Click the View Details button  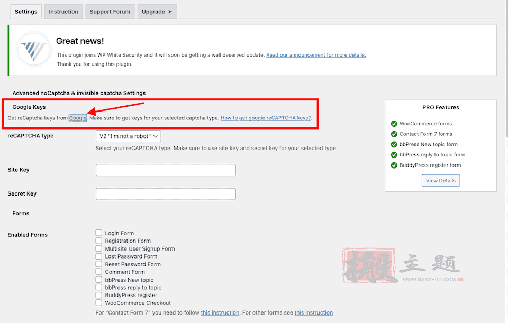click(441, 181)
